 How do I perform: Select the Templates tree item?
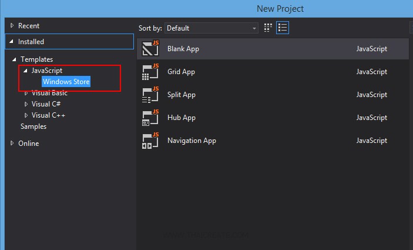pos(36,59)
